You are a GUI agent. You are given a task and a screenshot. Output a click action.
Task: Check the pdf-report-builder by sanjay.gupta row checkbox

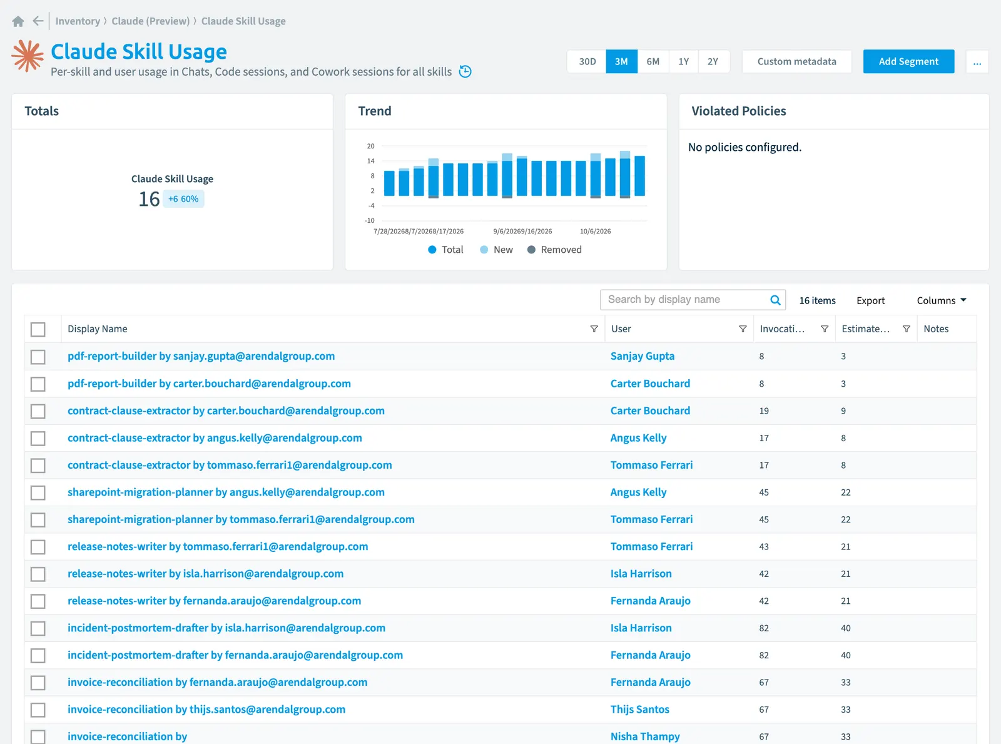38,357
